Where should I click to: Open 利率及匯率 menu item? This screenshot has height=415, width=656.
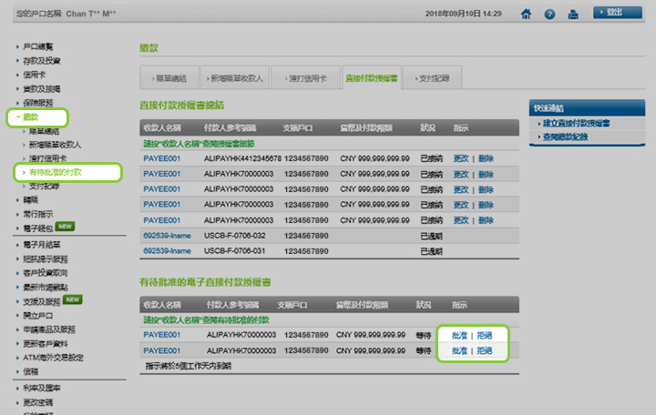[x=41, y=388]
